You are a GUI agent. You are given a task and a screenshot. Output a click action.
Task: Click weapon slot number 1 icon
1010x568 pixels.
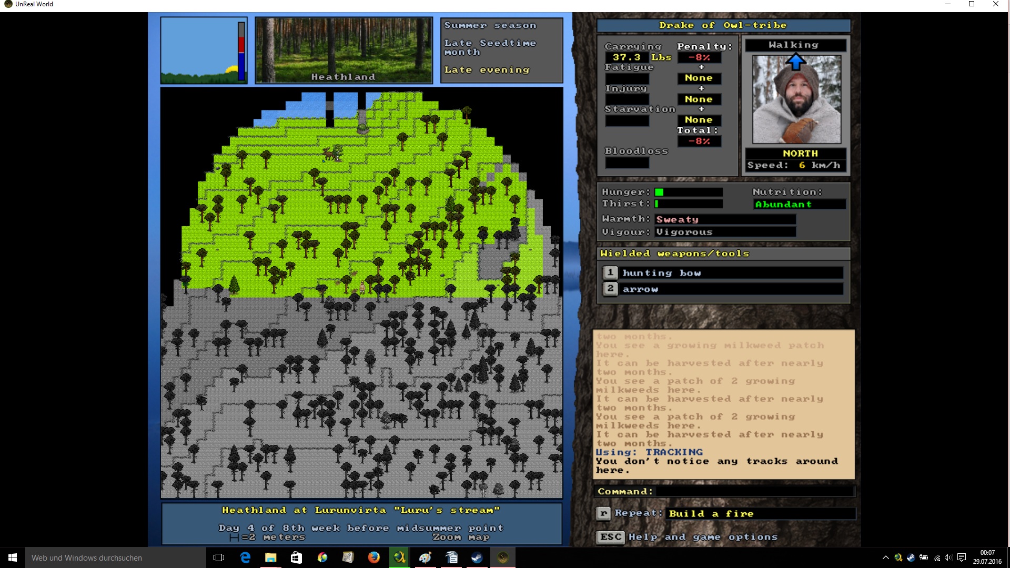point(610,272)
